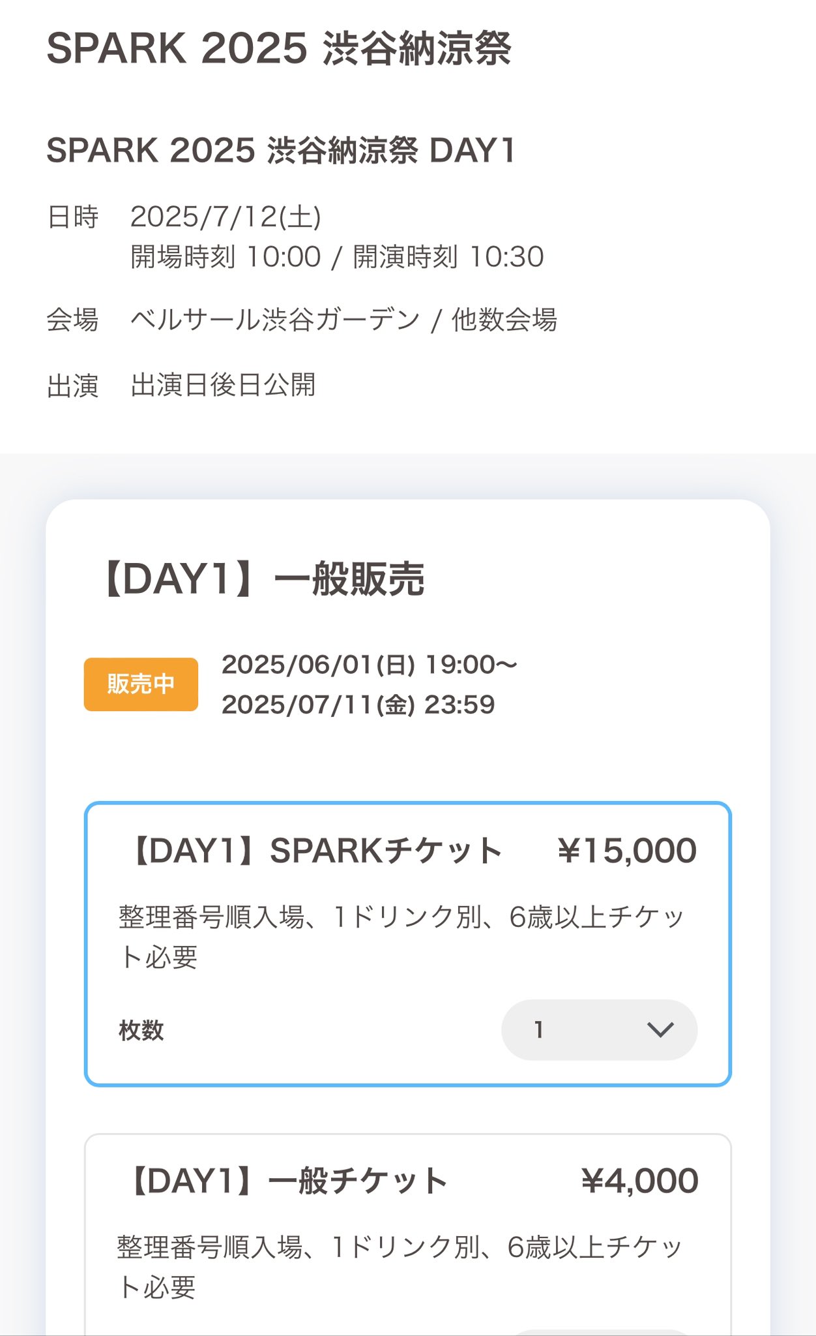This screenshot has width=816, height=1336.
Task: Click the 枚数 label
Action: click(141, 1031)
